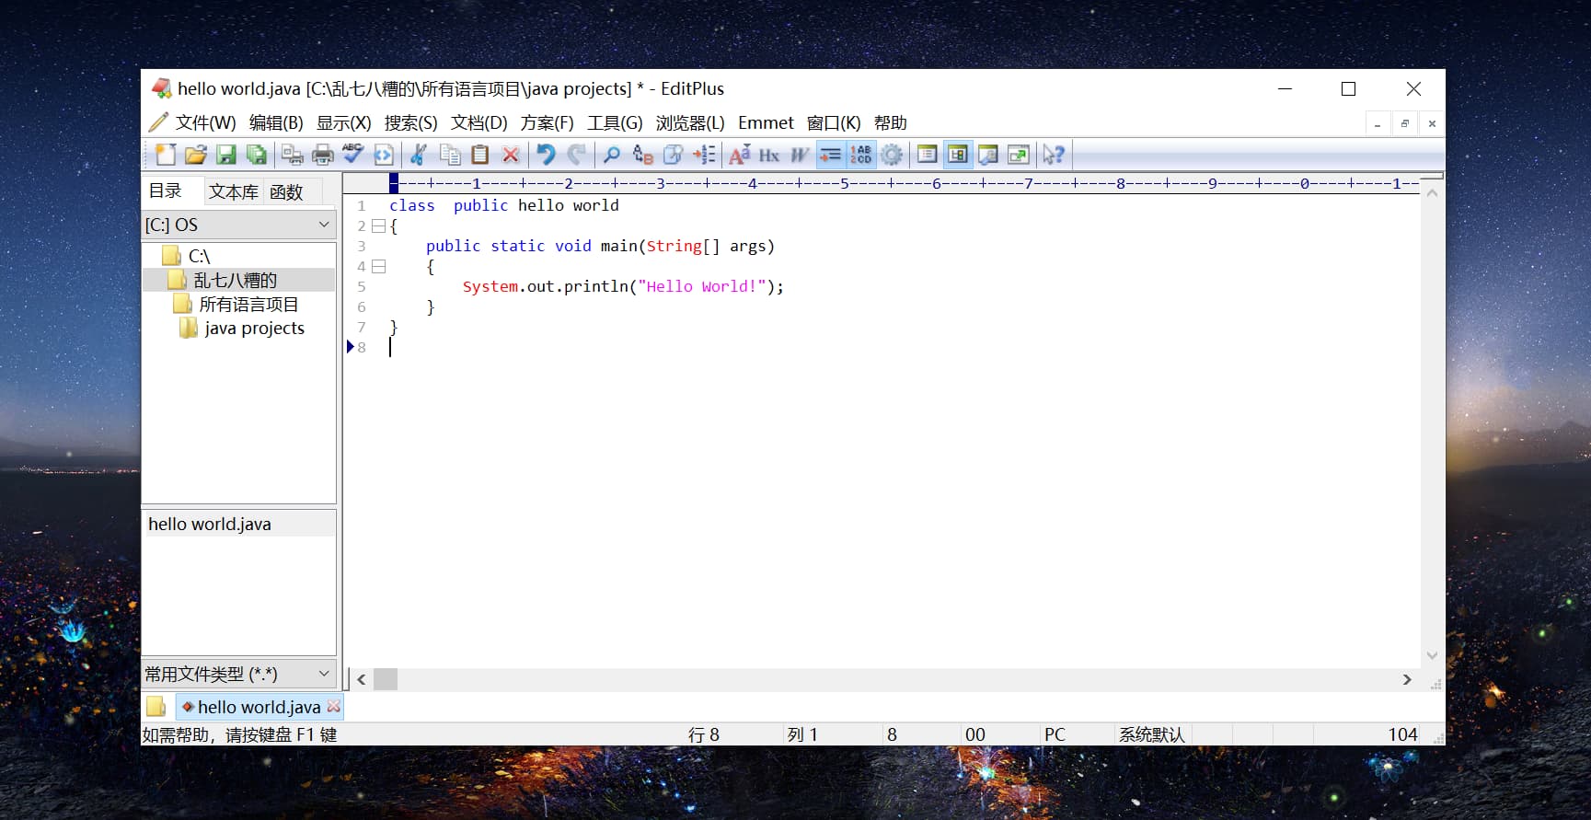Toggle the directory window toolbar button
The width and height of the screenshot is (1591, 820).
click(957, 155)
